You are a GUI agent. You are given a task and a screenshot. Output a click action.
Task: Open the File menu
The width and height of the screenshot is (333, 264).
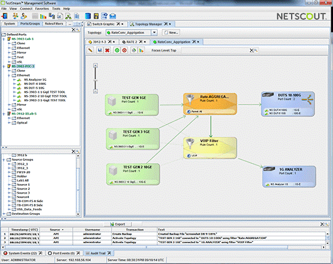[4, 9]
